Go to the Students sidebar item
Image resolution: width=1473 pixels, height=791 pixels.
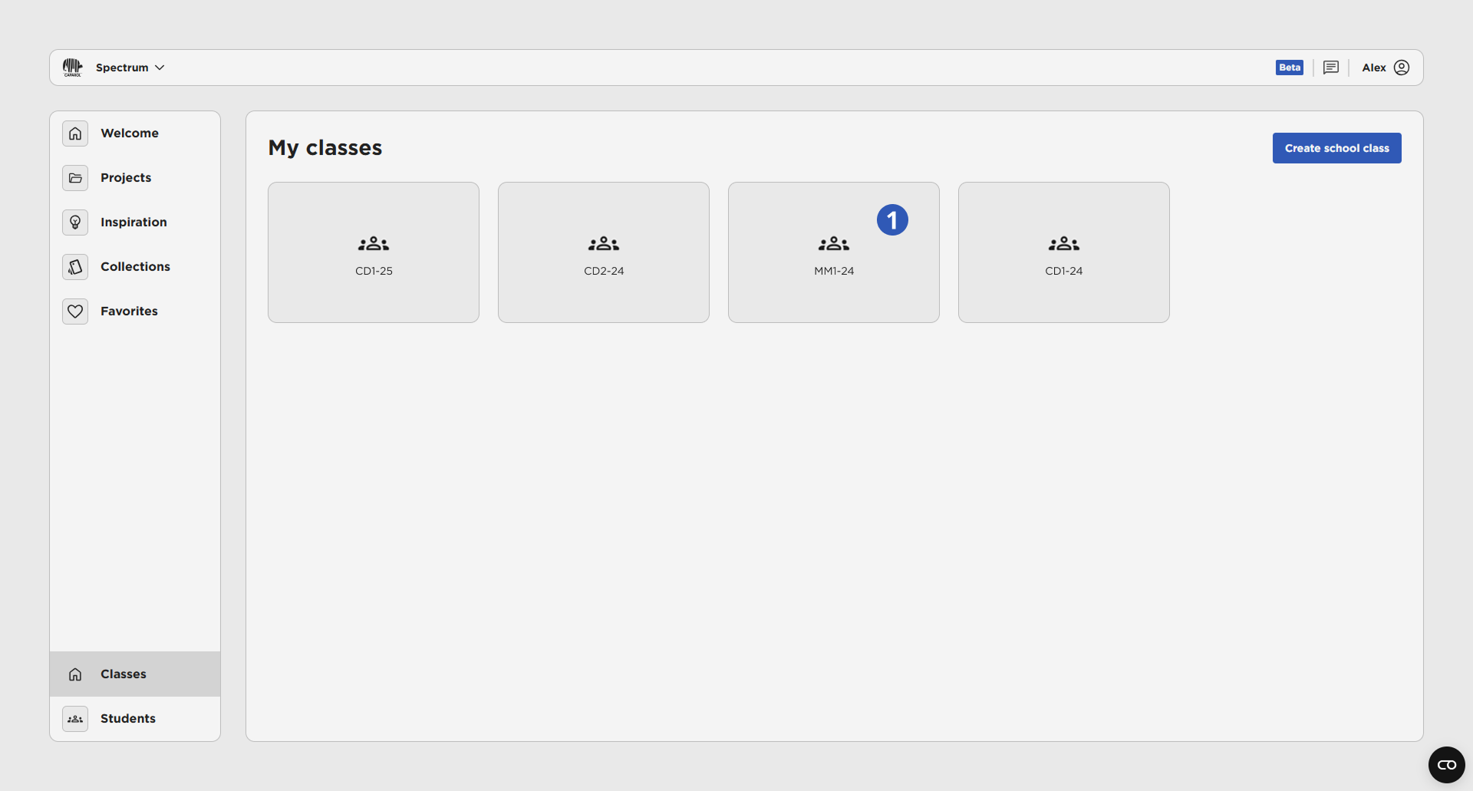[128, 719]
